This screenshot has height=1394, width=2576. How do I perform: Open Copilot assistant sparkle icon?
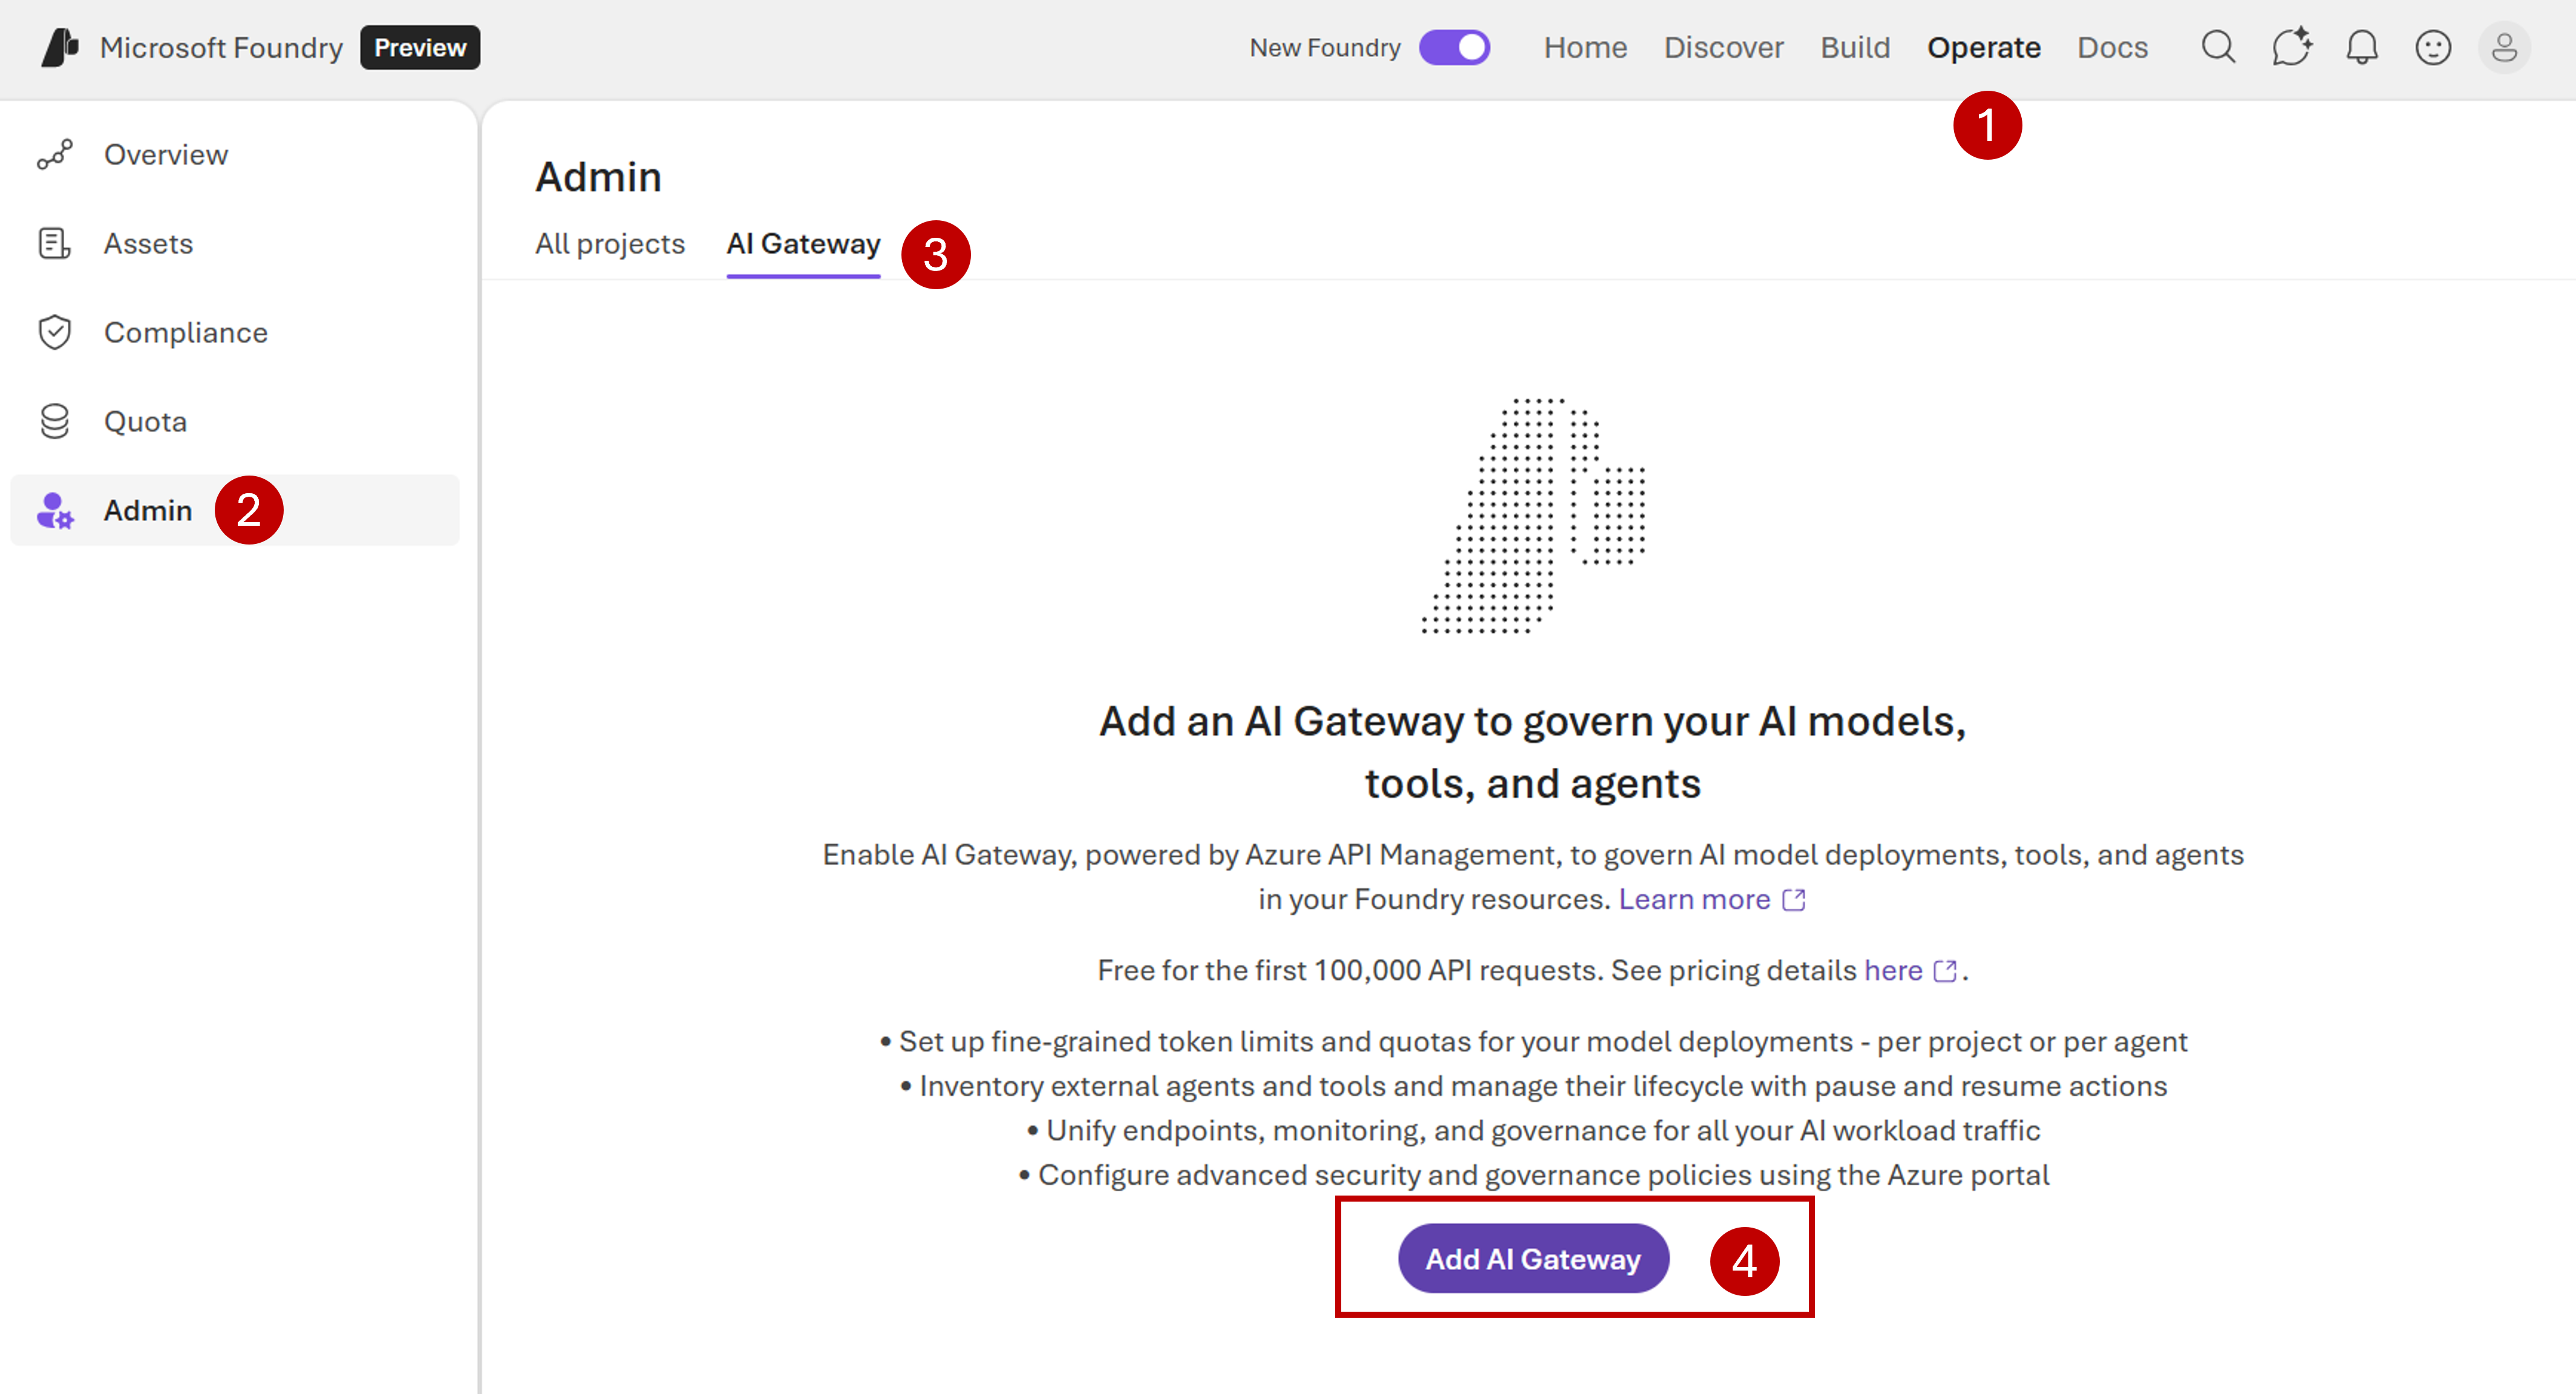coord(2290,47)
